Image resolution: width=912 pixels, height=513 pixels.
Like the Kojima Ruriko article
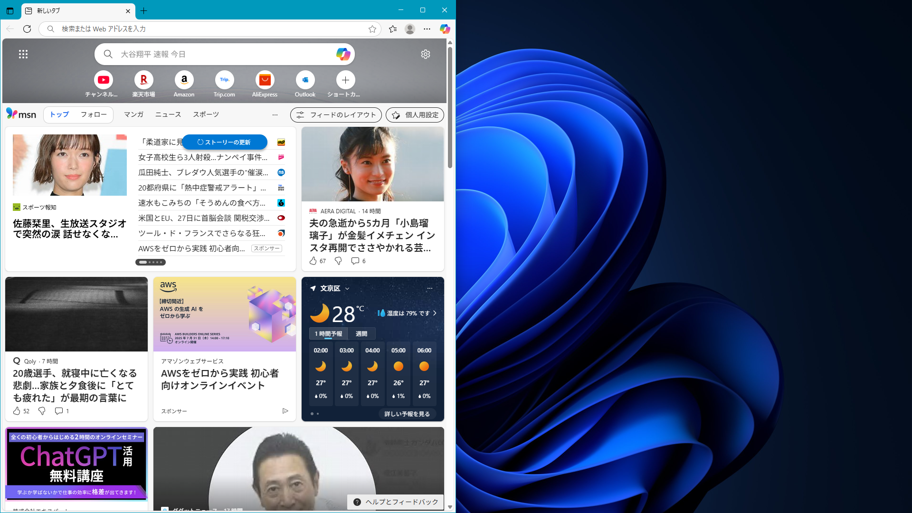pos(313,261)
